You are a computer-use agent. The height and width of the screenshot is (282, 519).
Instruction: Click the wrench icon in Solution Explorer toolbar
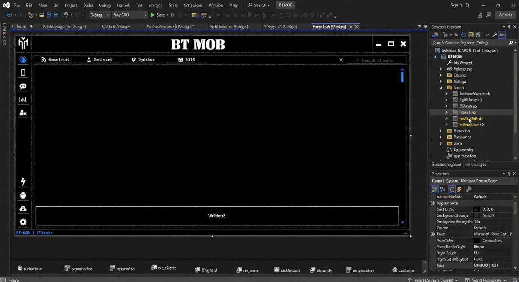click(495, 35)
